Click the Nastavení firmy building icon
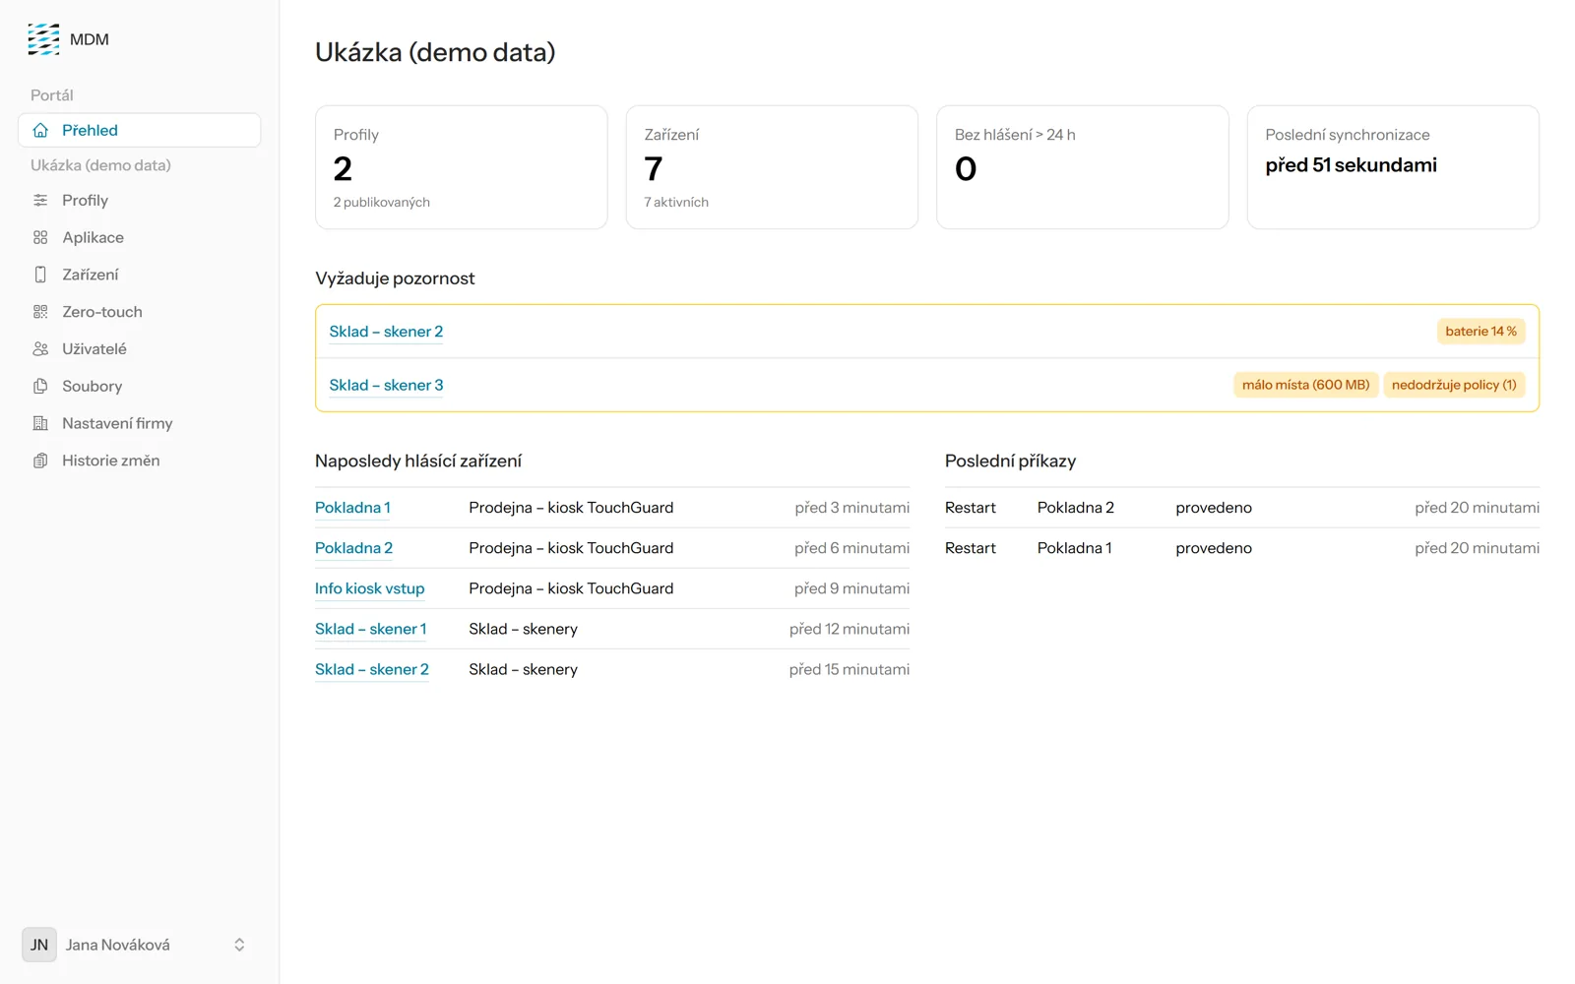This screenshot has height=984, width=1575. pos(40,423)
